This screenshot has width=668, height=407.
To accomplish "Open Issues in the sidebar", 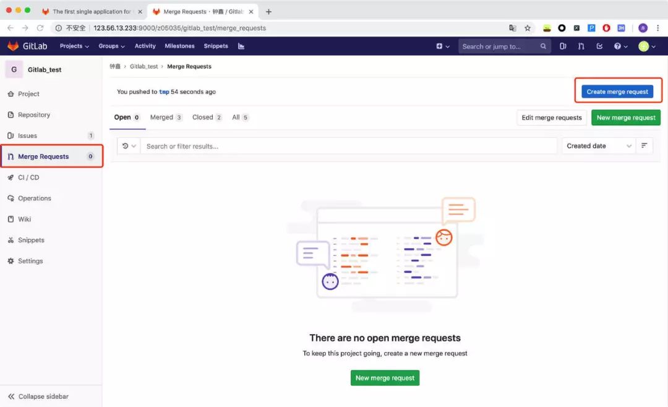I will (51, 135).
